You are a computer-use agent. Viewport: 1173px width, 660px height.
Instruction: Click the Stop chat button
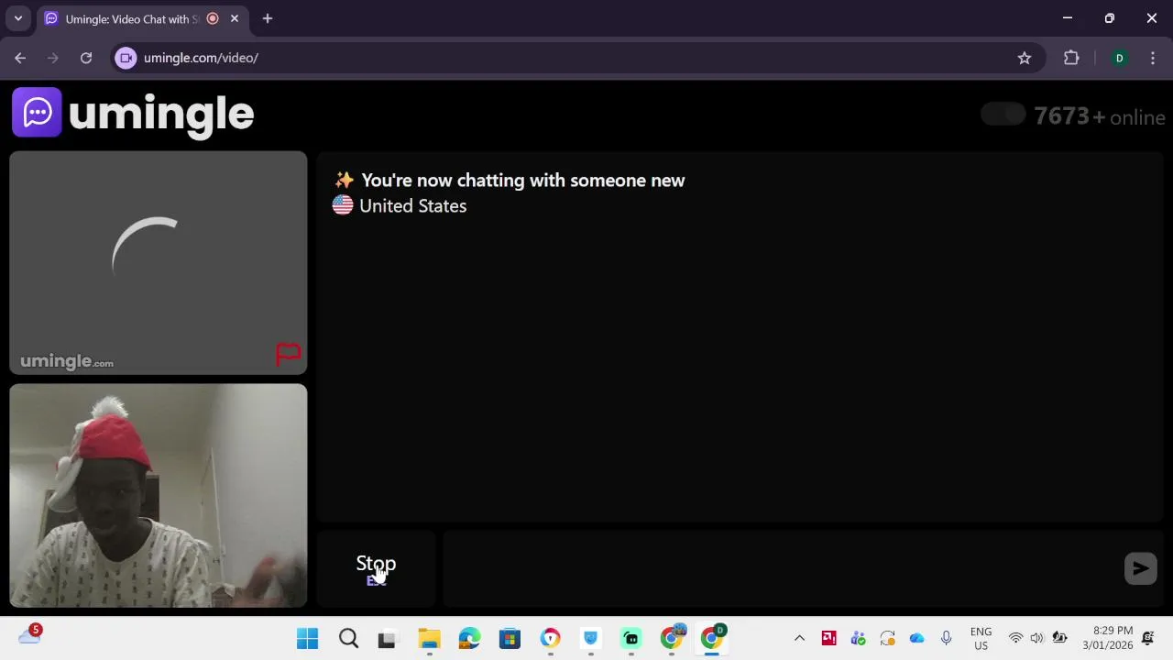pos(376,568)
